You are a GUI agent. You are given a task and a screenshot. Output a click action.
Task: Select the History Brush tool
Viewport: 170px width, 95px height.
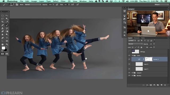7,28
